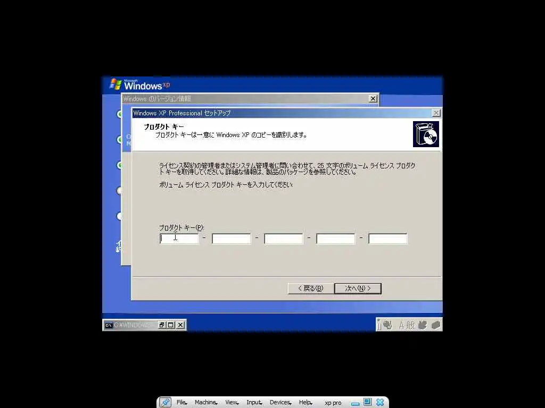
Task: Close the minimized C:\WINDOWS console window
Action: 180,325
